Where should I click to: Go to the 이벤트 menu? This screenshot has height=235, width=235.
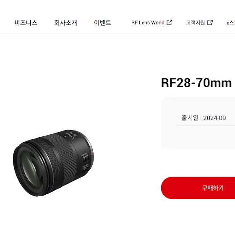point(102,23)
